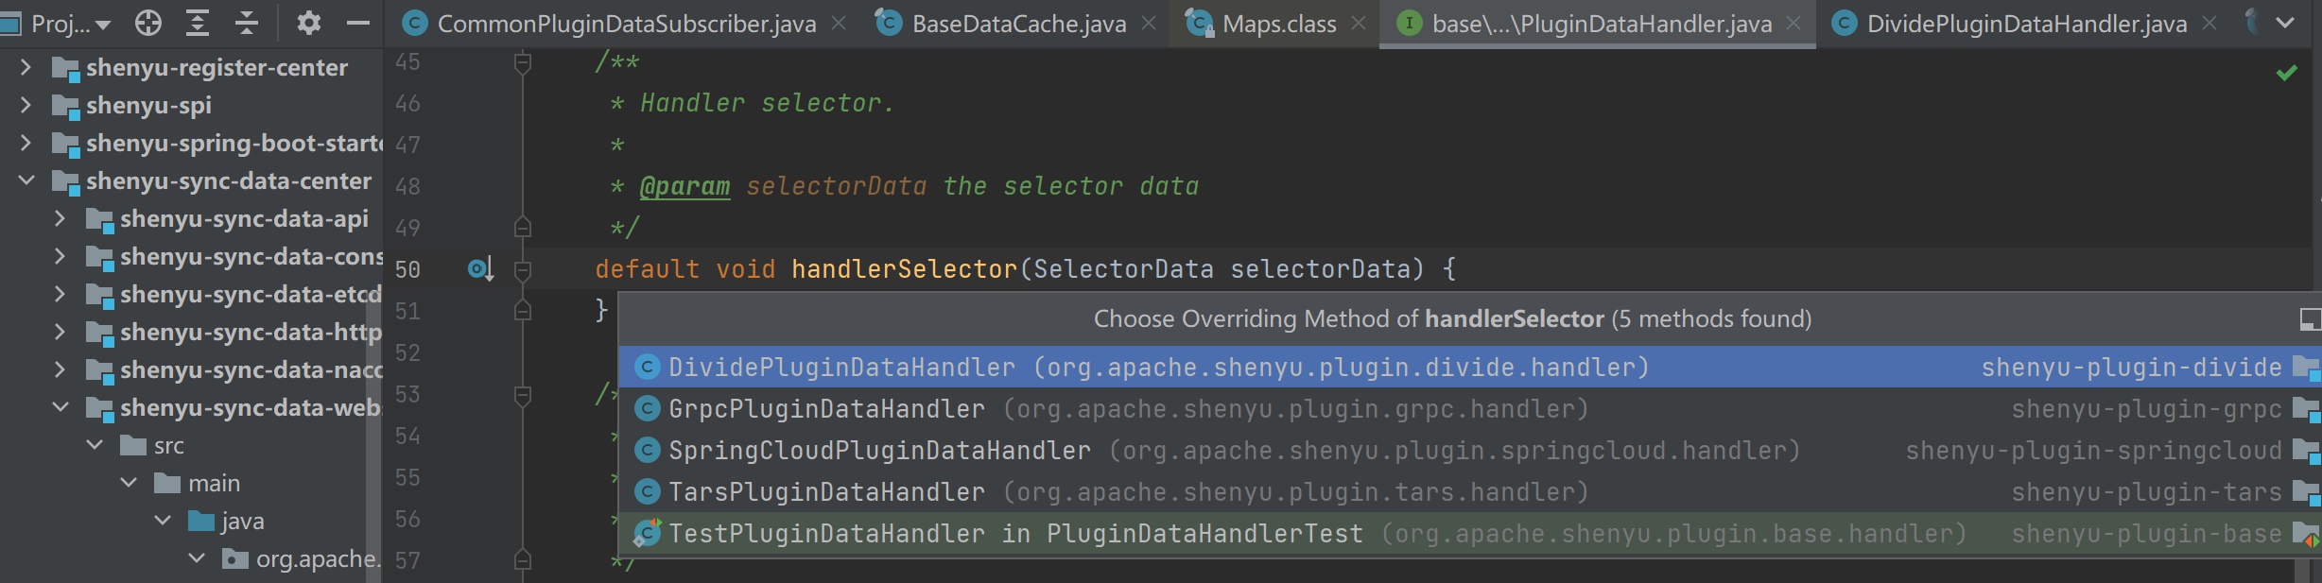The width and height of the screenshot is (2322, 583).
Task: Switch to the BaseDataCache.java tab
Action: point(1017,24)
